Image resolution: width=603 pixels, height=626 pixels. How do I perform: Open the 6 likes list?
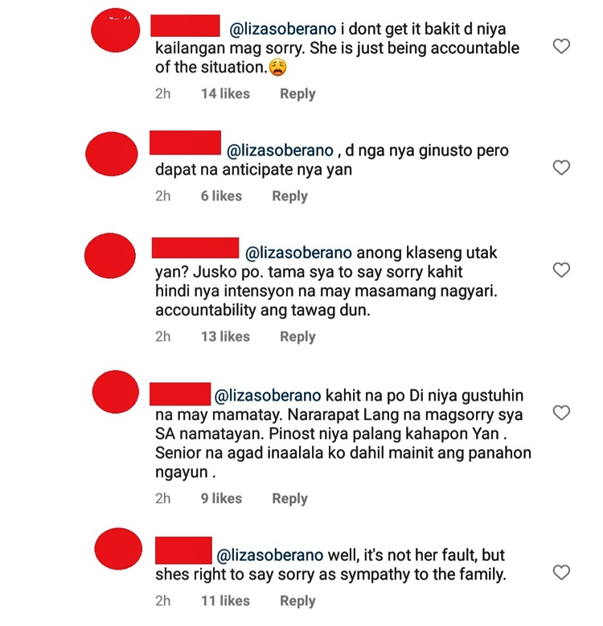pyautogui.click(x=221, y=196)
